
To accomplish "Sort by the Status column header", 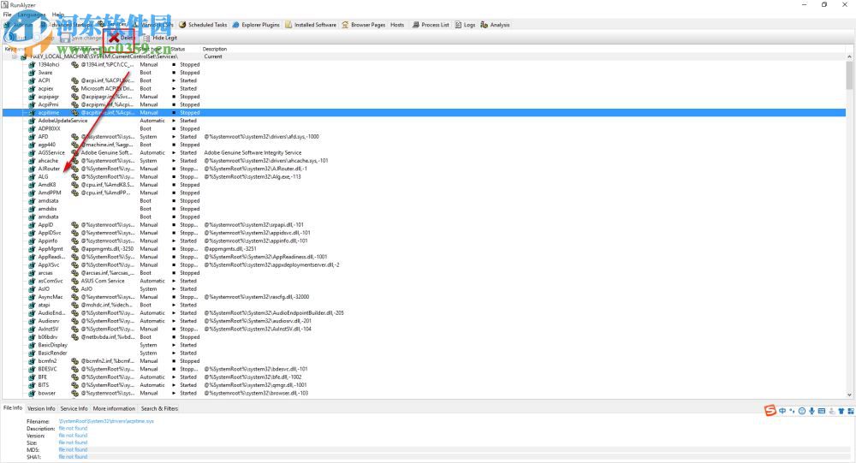I will (178, 49).
